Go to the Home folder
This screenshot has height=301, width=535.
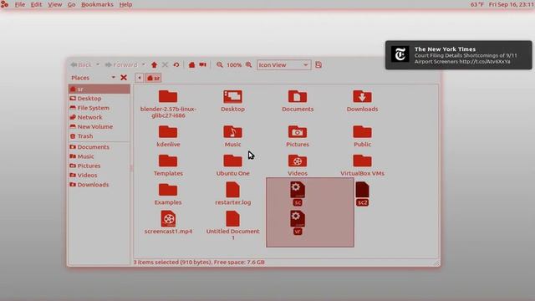click(191, 65)
